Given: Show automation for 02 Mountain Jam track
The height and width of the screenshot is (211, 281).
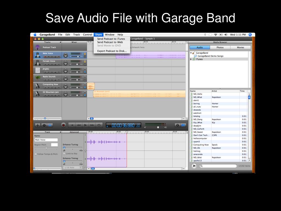Looking at the screenshot, I should point(59,95).
